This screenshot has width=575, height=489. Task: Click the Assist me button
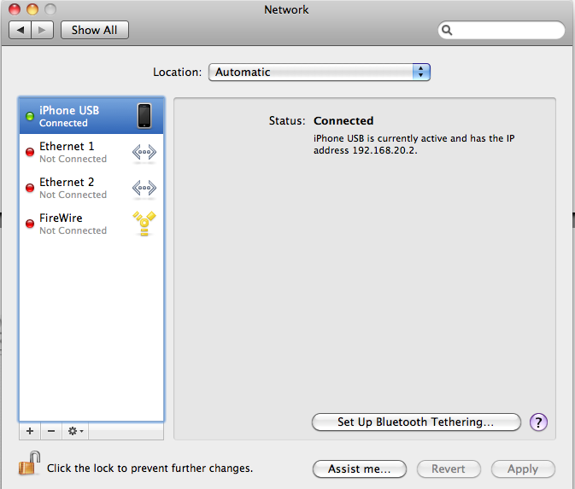pos(360,469)
